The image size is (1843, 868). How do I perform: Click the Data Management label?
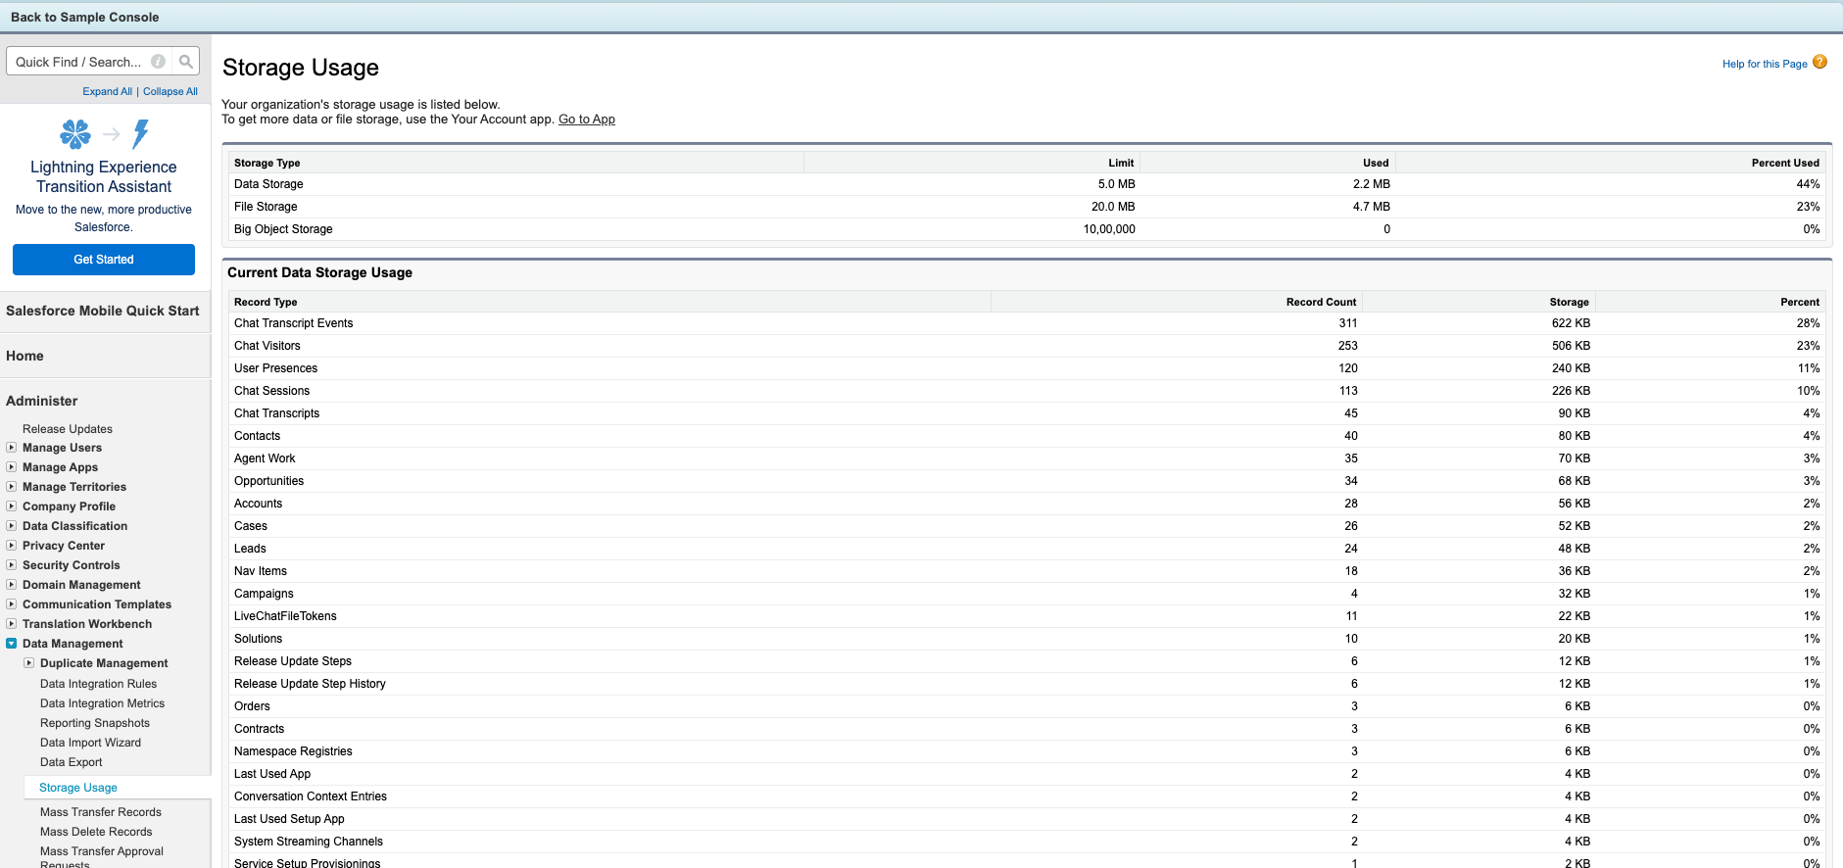73,644
